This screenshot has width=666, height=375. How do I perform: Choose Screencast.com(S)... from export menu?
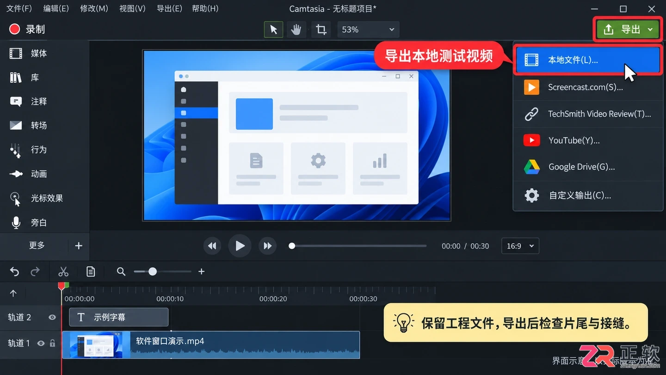pos(588,87)
